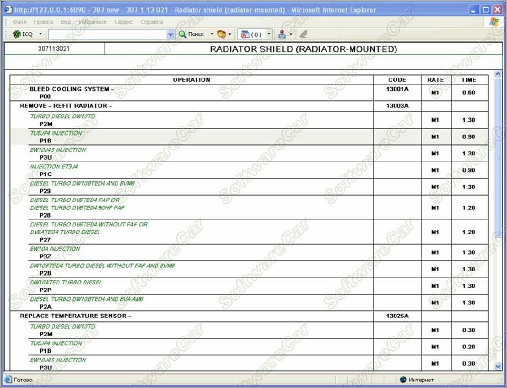Select the EW10A INJECTION operation link
507x388 pixels.
click(x=55, y=249)
